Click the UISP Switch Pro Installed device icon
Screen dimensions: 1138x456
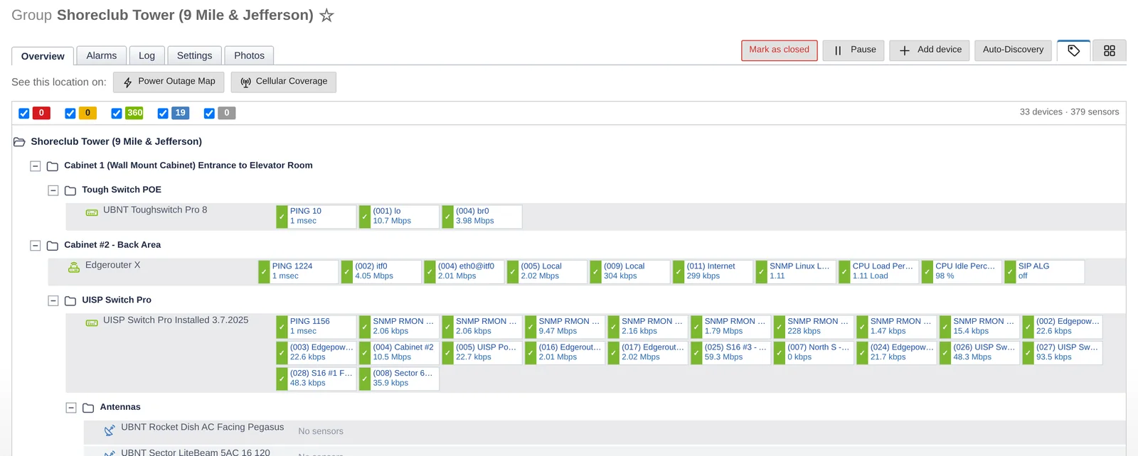click(x=92, y=322)
